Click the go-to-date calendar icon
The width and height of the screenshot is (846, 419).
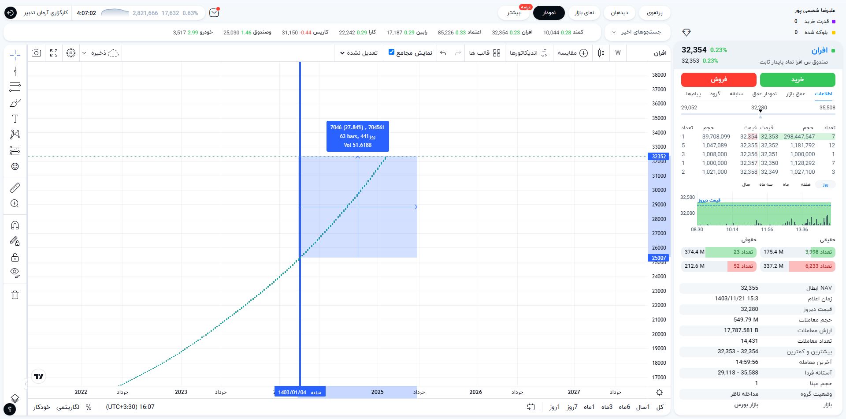531,407
